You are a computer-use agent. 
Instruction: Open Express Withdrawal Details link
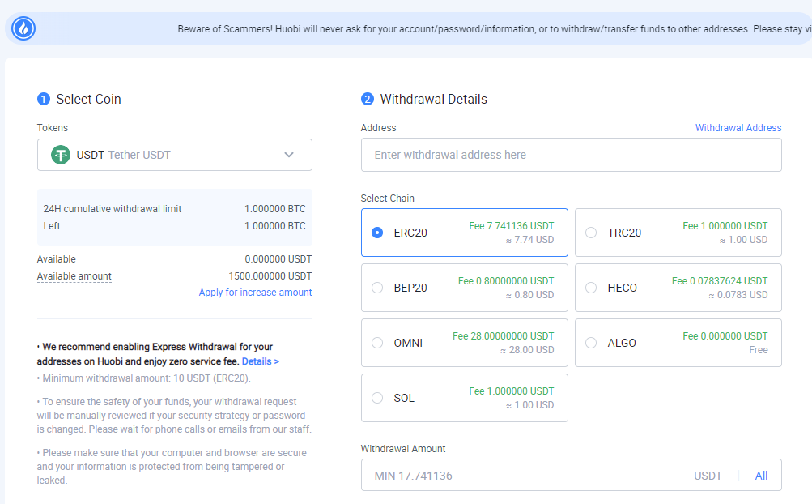tap(261, 361)
